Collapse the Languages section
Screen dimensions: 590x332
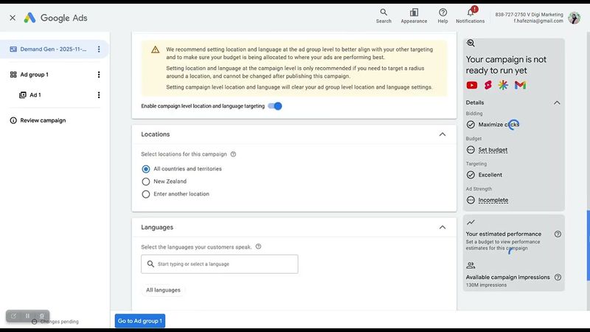click(x=442, y=227)
